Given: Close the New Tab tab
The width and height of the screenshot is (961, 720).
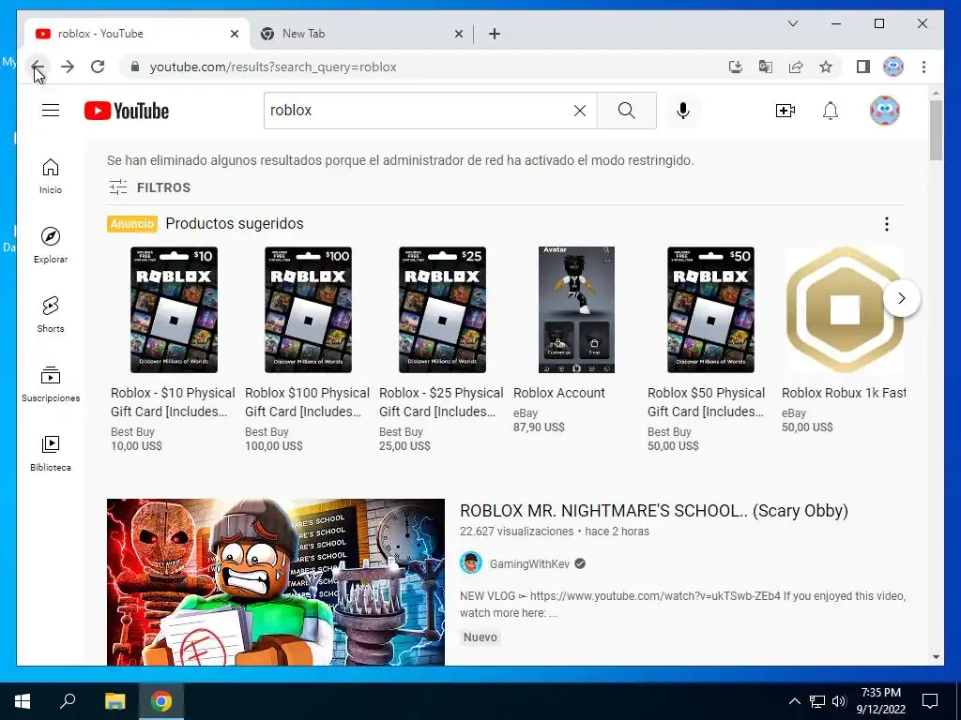Looking at the screenshot, I should click(458, 34).
